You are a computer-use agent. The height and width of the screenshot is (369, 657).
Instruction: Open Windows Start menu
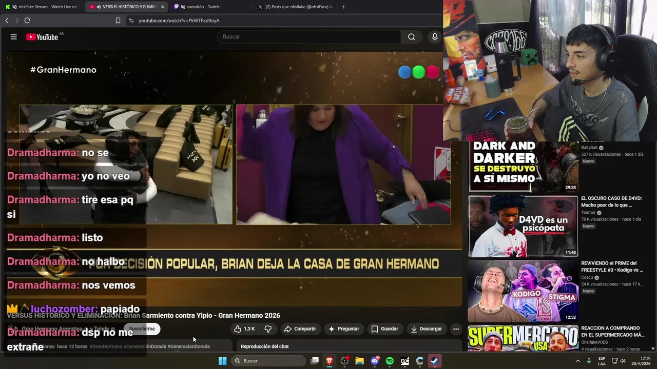(x=222, y=361)
